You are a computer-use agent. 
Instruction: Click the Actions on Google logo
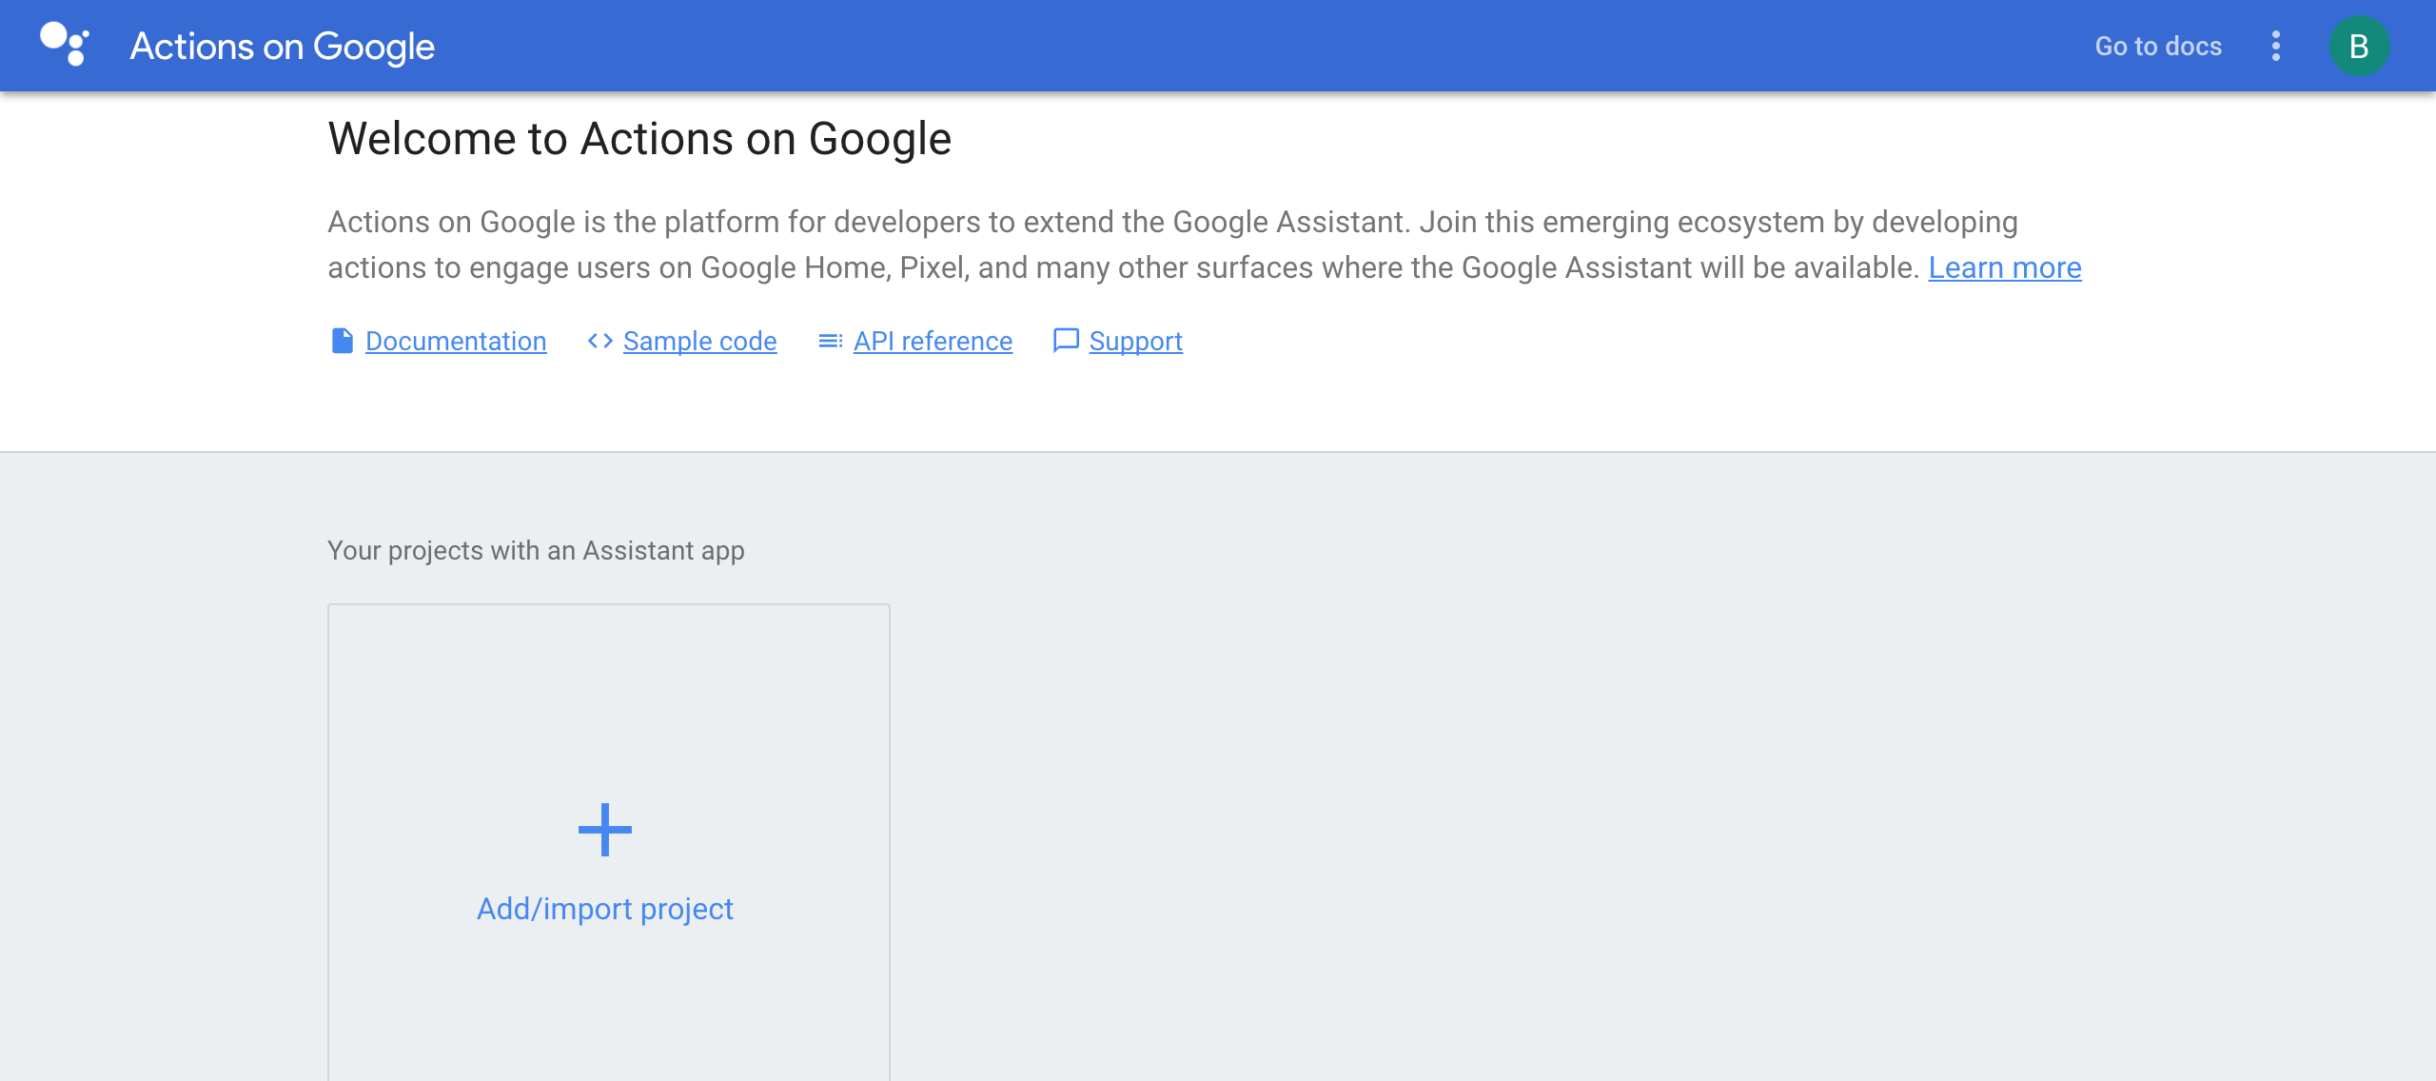point(63,44)
